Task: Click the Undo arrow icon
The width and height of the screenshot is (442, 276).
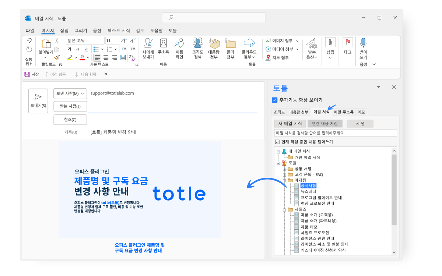Action: click(x=29, y=40)
